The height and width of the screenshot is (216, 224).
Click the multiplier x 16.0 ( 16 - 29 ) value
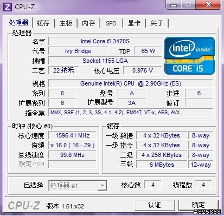72,145
